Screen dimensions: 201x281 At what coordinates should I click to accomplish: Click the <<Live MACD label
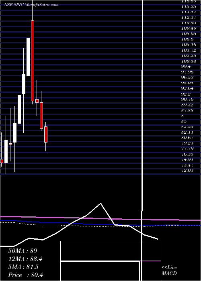point(169,271)
